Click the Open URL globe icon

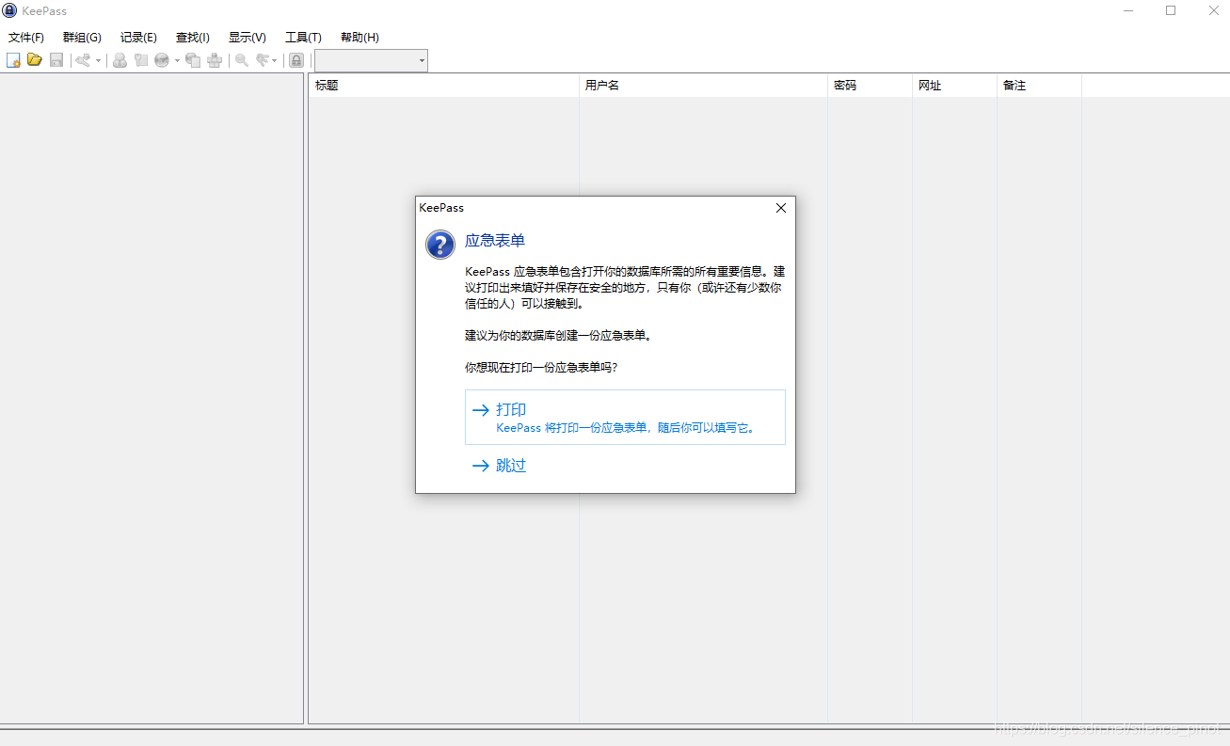pos(162,60)
